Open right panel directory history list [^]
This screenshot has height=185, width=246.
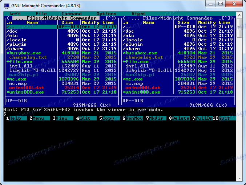point(226,18)
